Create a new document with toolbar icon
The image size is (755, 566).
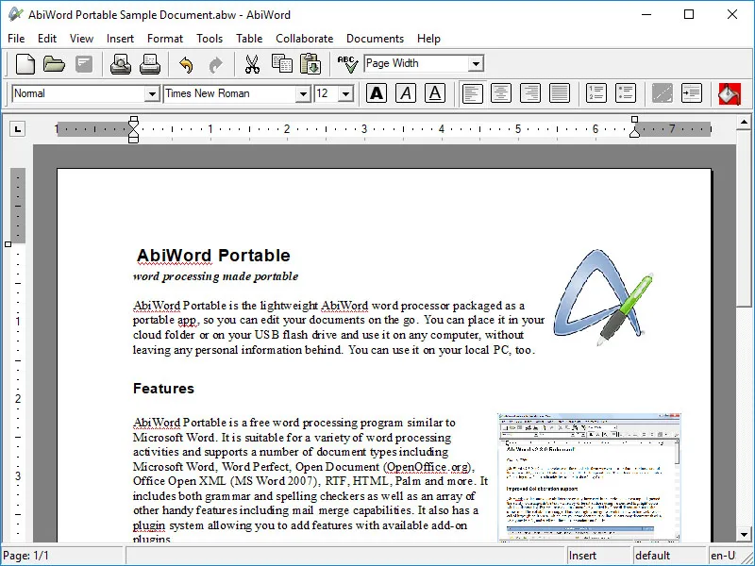[x=25, y=63]
